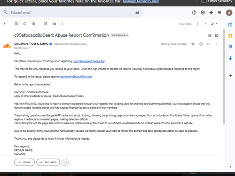Click the search magnifier icon

tap(5, 12)
